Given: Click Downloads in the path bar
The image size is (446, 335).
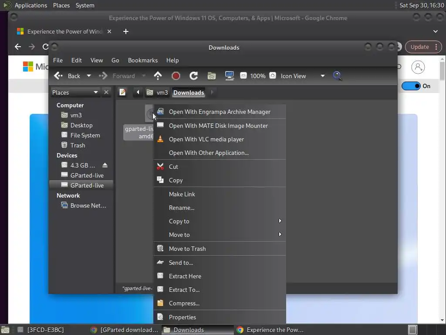Looking at the screenshot, I should [x=189, y=92].
